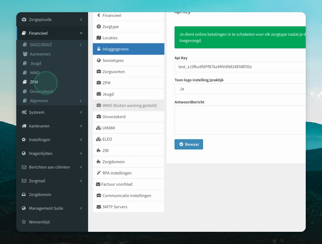Click the Management Suite globe icon
322x244 pixels.
pyautogui.click(x=24, y=208)
